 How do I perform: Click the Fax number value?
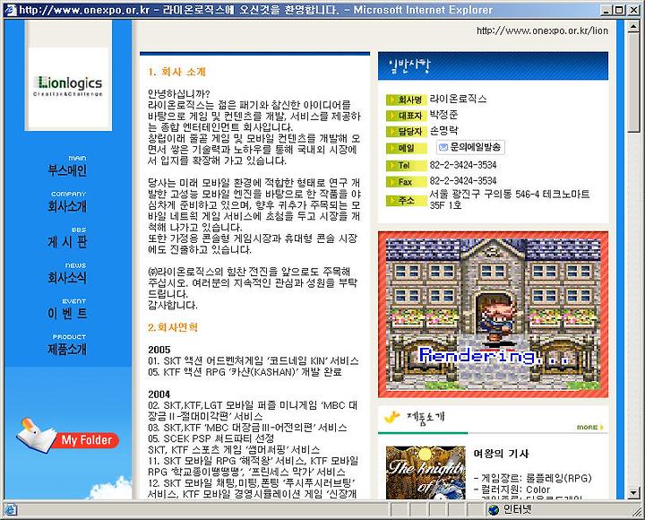click(463, 181)
